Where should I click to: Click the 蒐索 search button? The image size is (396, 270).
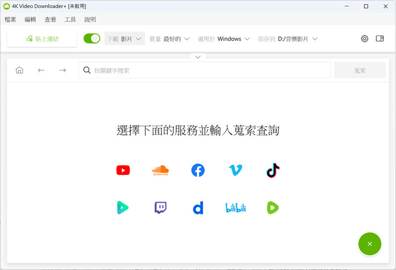click(x=360, y=70)
